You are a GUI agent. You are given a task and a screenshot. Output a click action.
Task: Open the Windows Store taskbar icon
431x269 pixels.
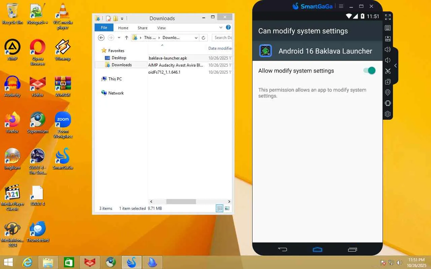[x=69, y=262]
